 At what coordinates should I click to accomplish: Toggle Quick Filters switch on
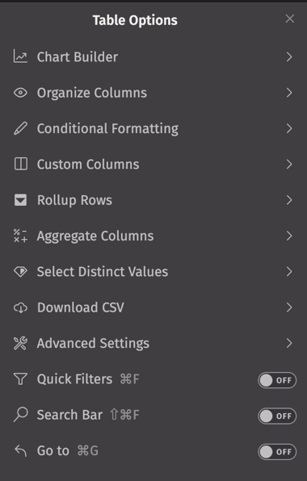tap(277, 380)
